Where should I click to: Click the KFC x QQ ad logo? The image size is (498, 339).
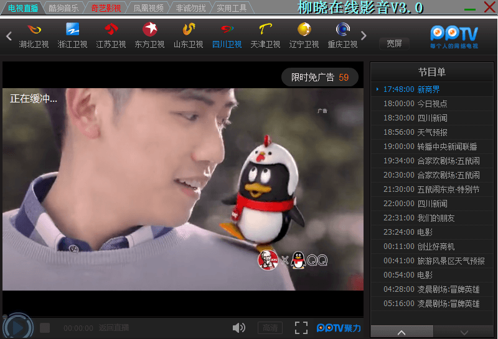pos(293,260)
